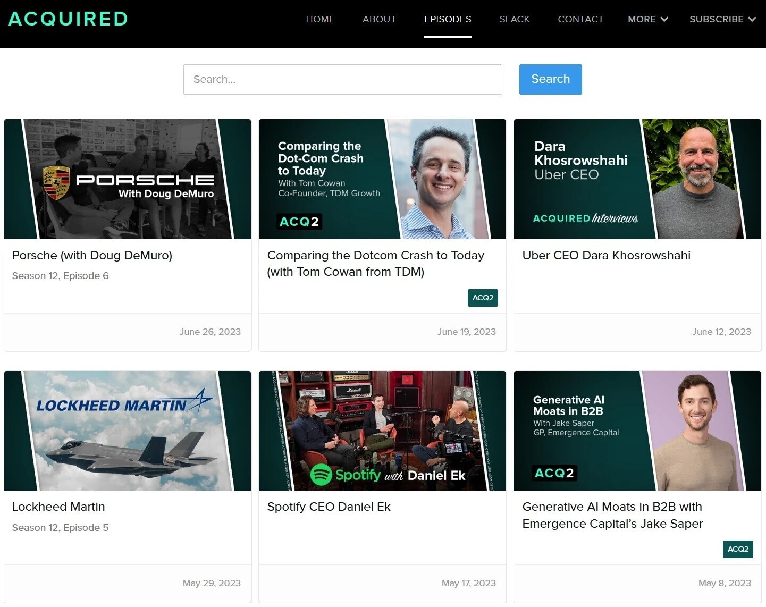Click ACQ2 tag on Dotcom Crash card
Image resolution: width=766 pixels, height=607 pixels.
483,298
